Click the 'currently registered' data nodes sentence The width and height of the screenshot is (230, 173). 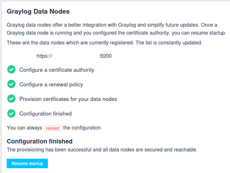[104, 43]
